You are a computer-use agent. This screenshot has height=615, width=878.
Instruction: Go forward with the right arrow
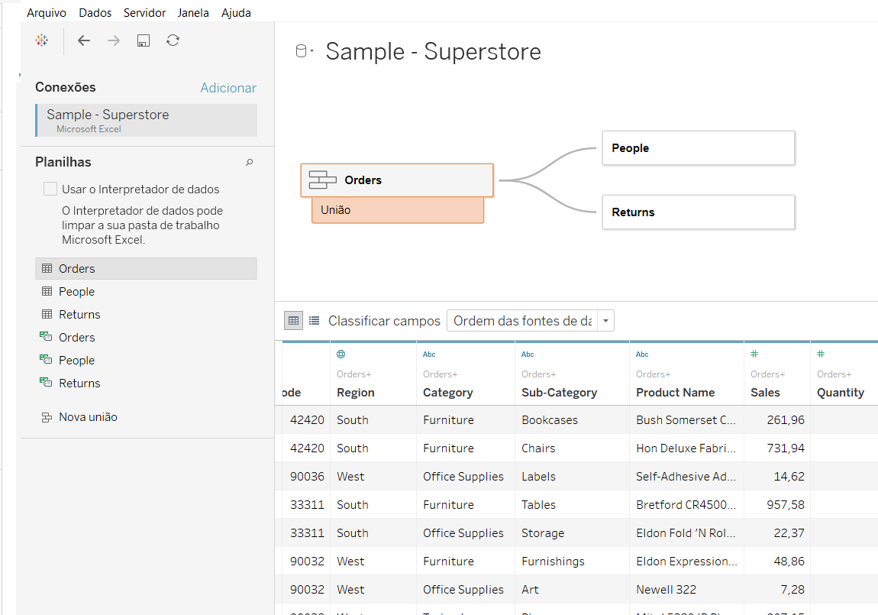[114, 40]
